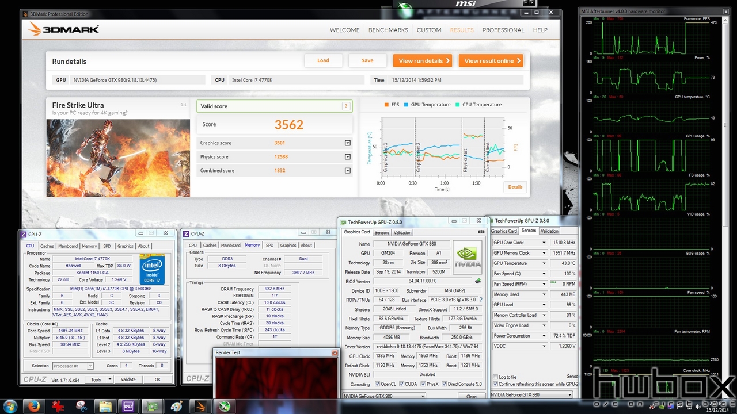Click the Fire Strike Ultra thumbnail image
Image resolution: width=737 pixels, height=414 pixels.
click(118, 158)
